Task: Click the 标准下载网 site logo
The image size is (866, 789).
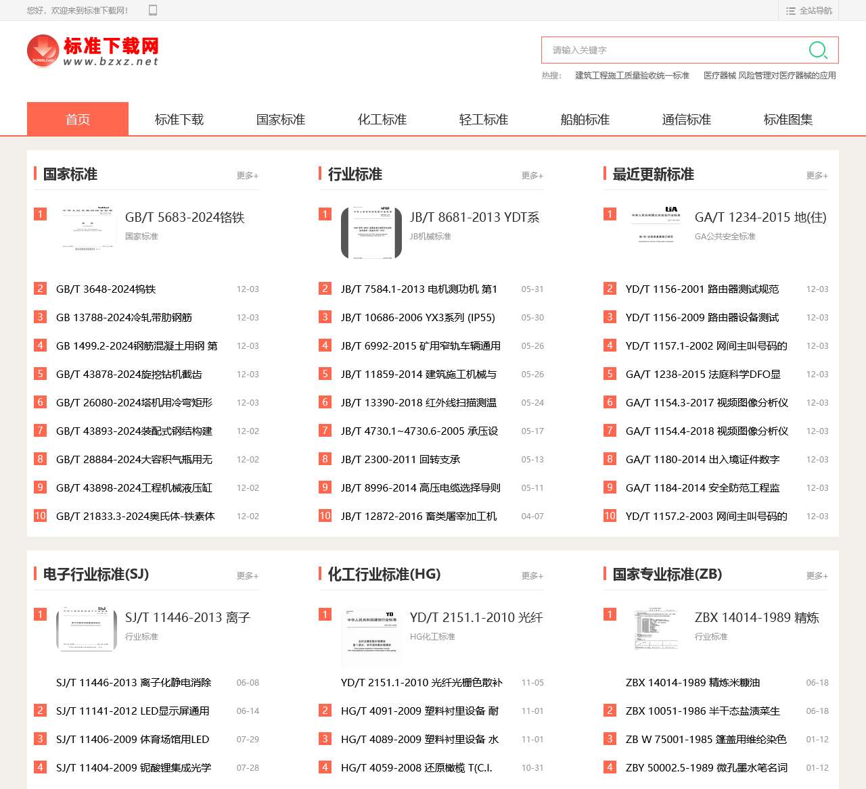Action: 93,51
